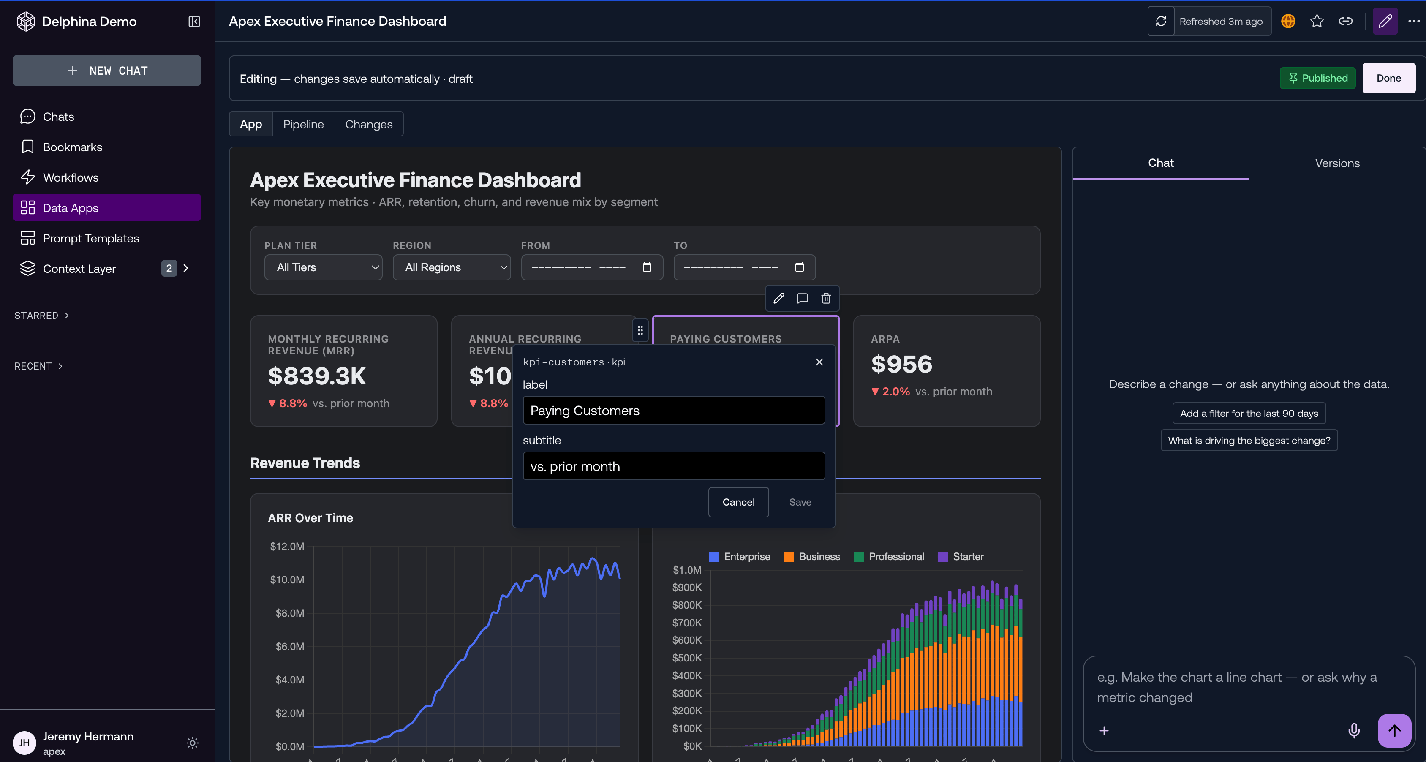Click the trash delete icon above Paying Customers
The height and width of the screenshot is (762, 1426).
826,298
